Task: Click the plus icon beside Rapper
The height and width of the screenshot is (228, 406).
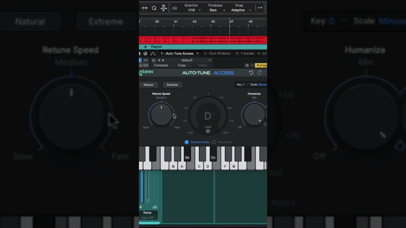Action: pyautogui.click(x=145, y=47)
